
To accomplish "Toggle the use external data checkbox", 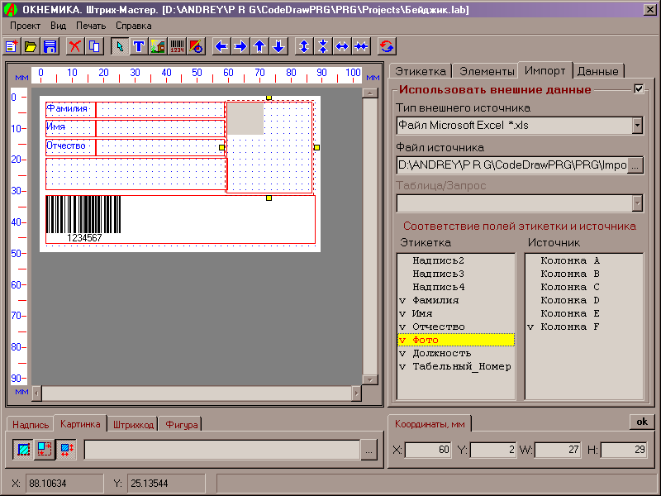I will [x=638, y=89].
